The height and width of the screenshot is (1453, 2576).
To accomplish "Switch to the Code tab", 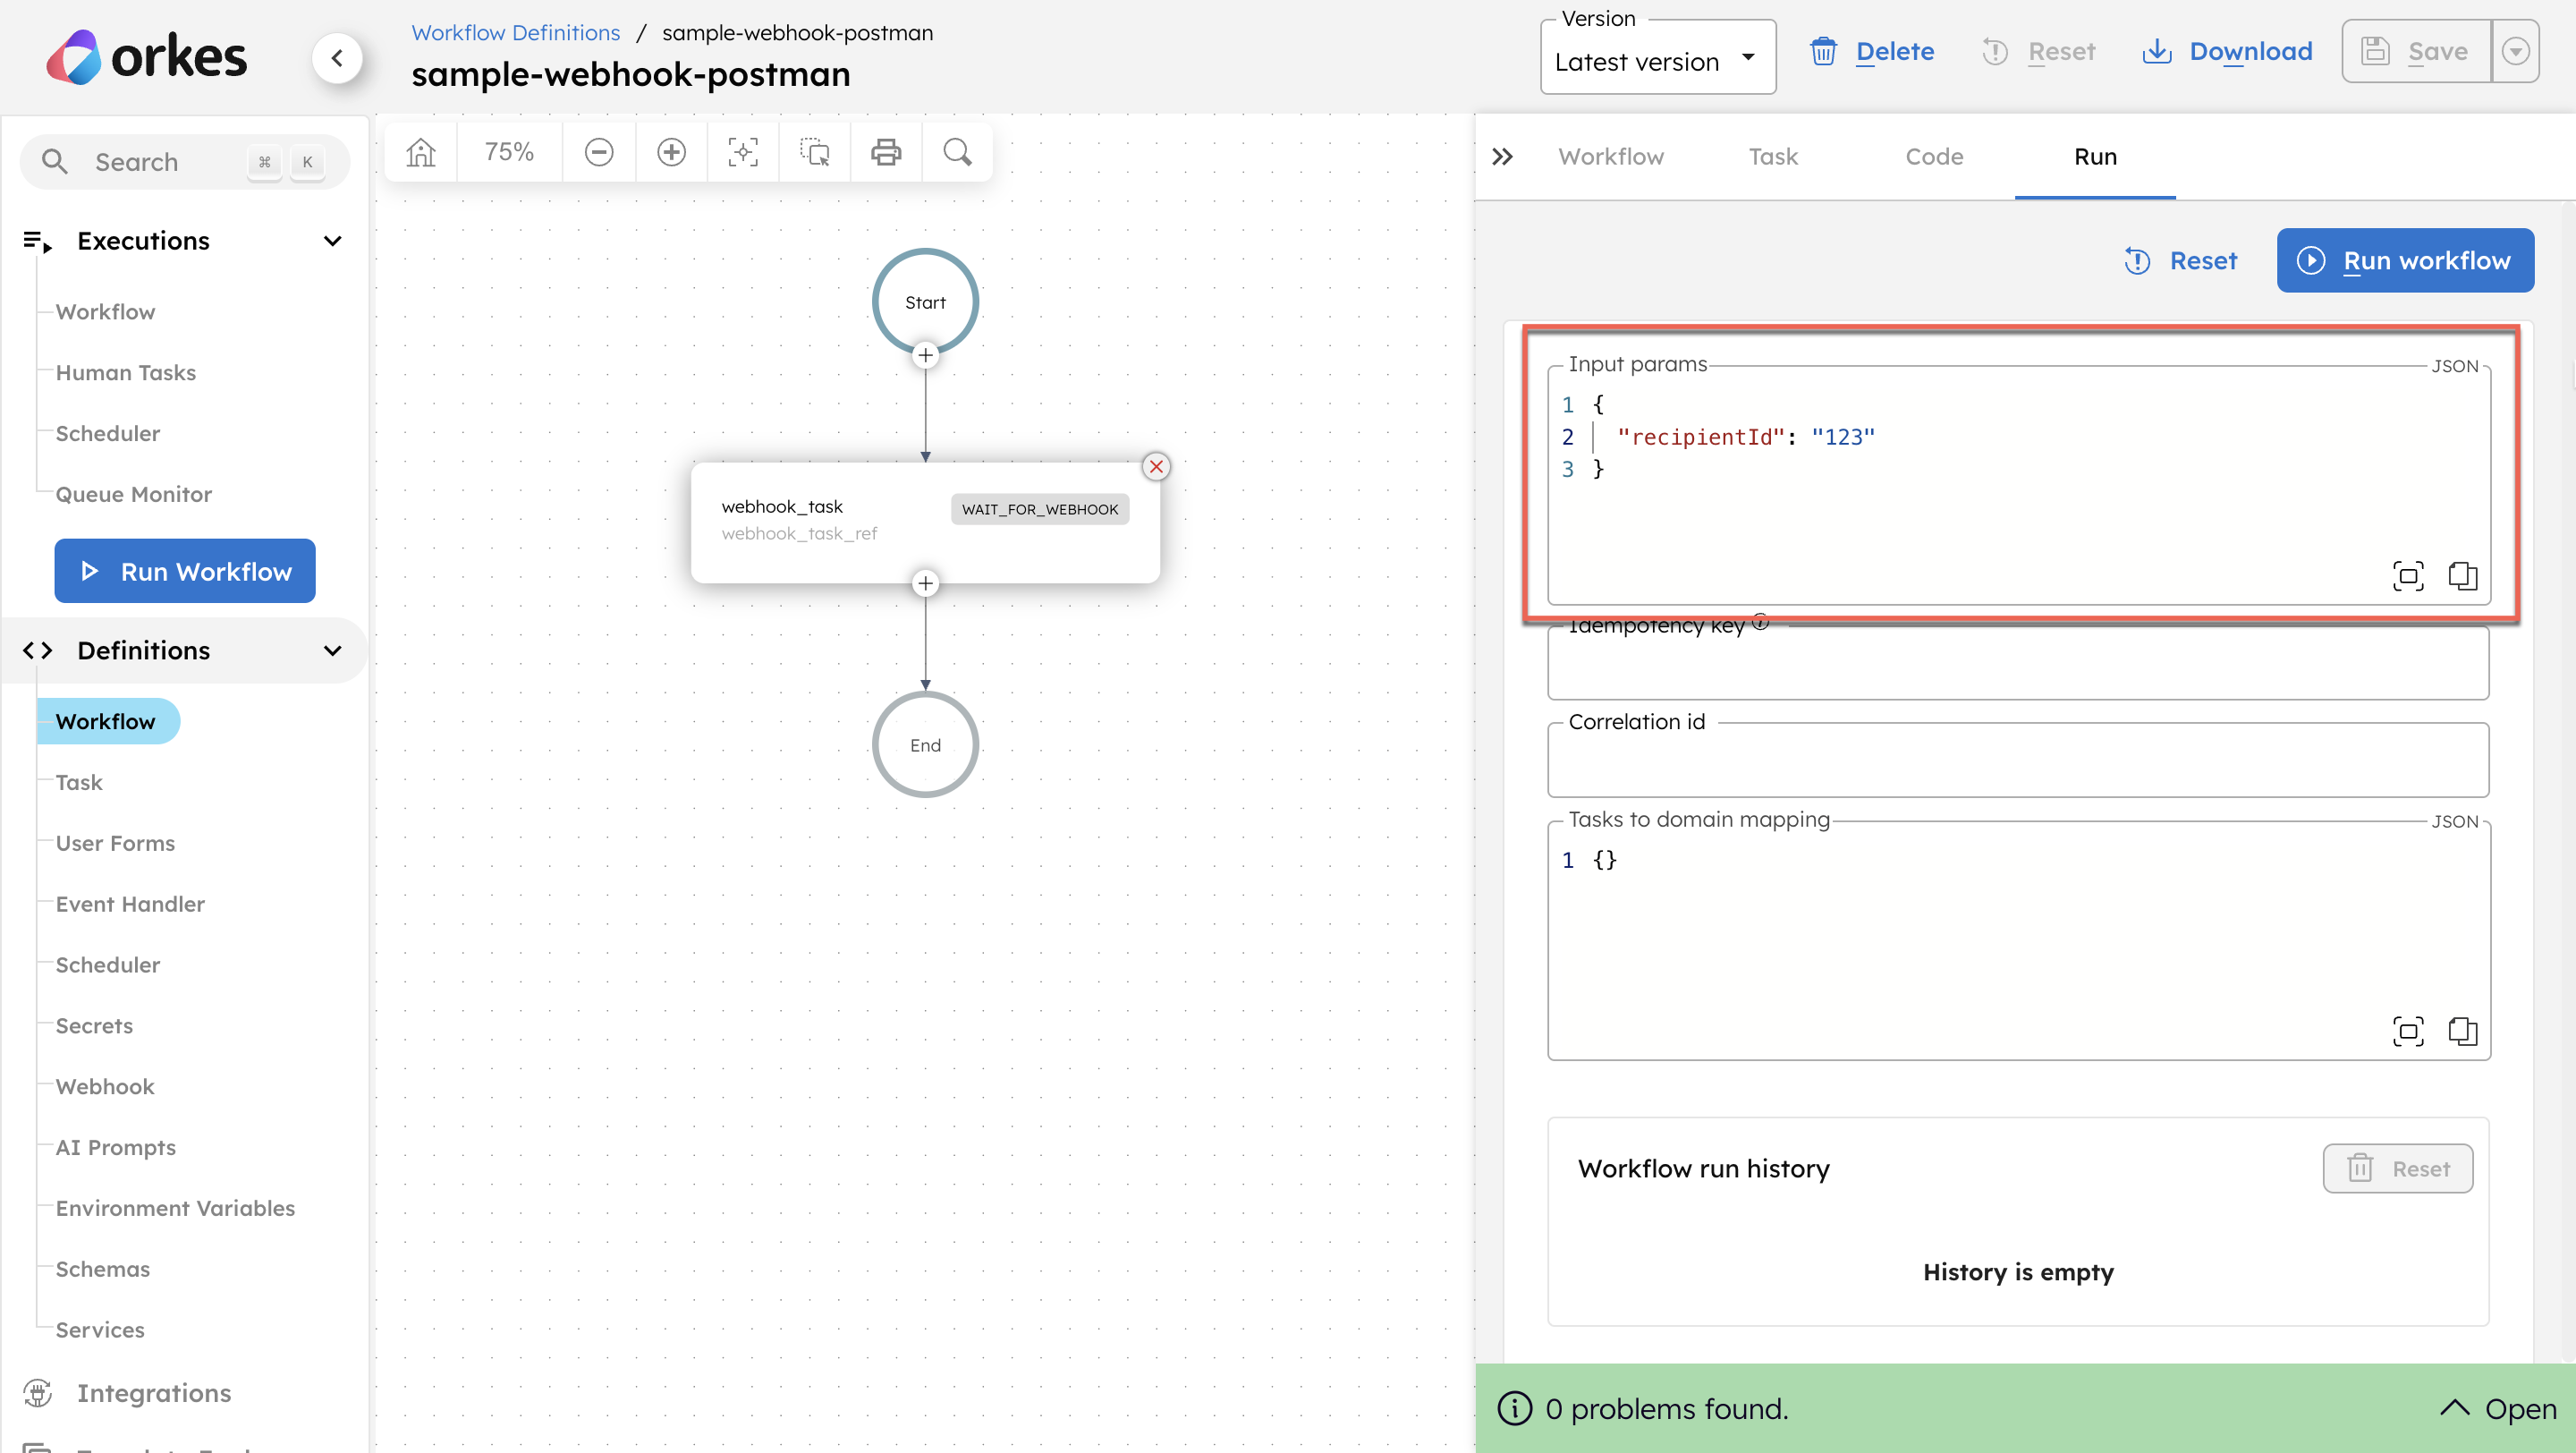I will (x=1933, y=157).
